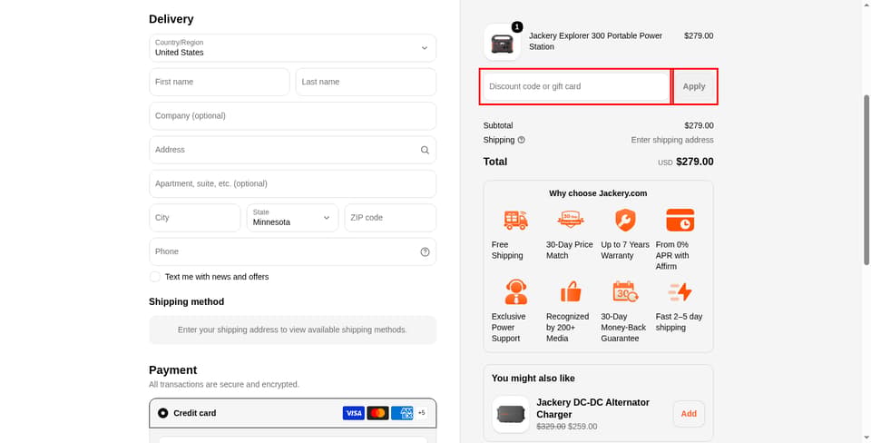Click the Delivery section heading

click(171, 19)
